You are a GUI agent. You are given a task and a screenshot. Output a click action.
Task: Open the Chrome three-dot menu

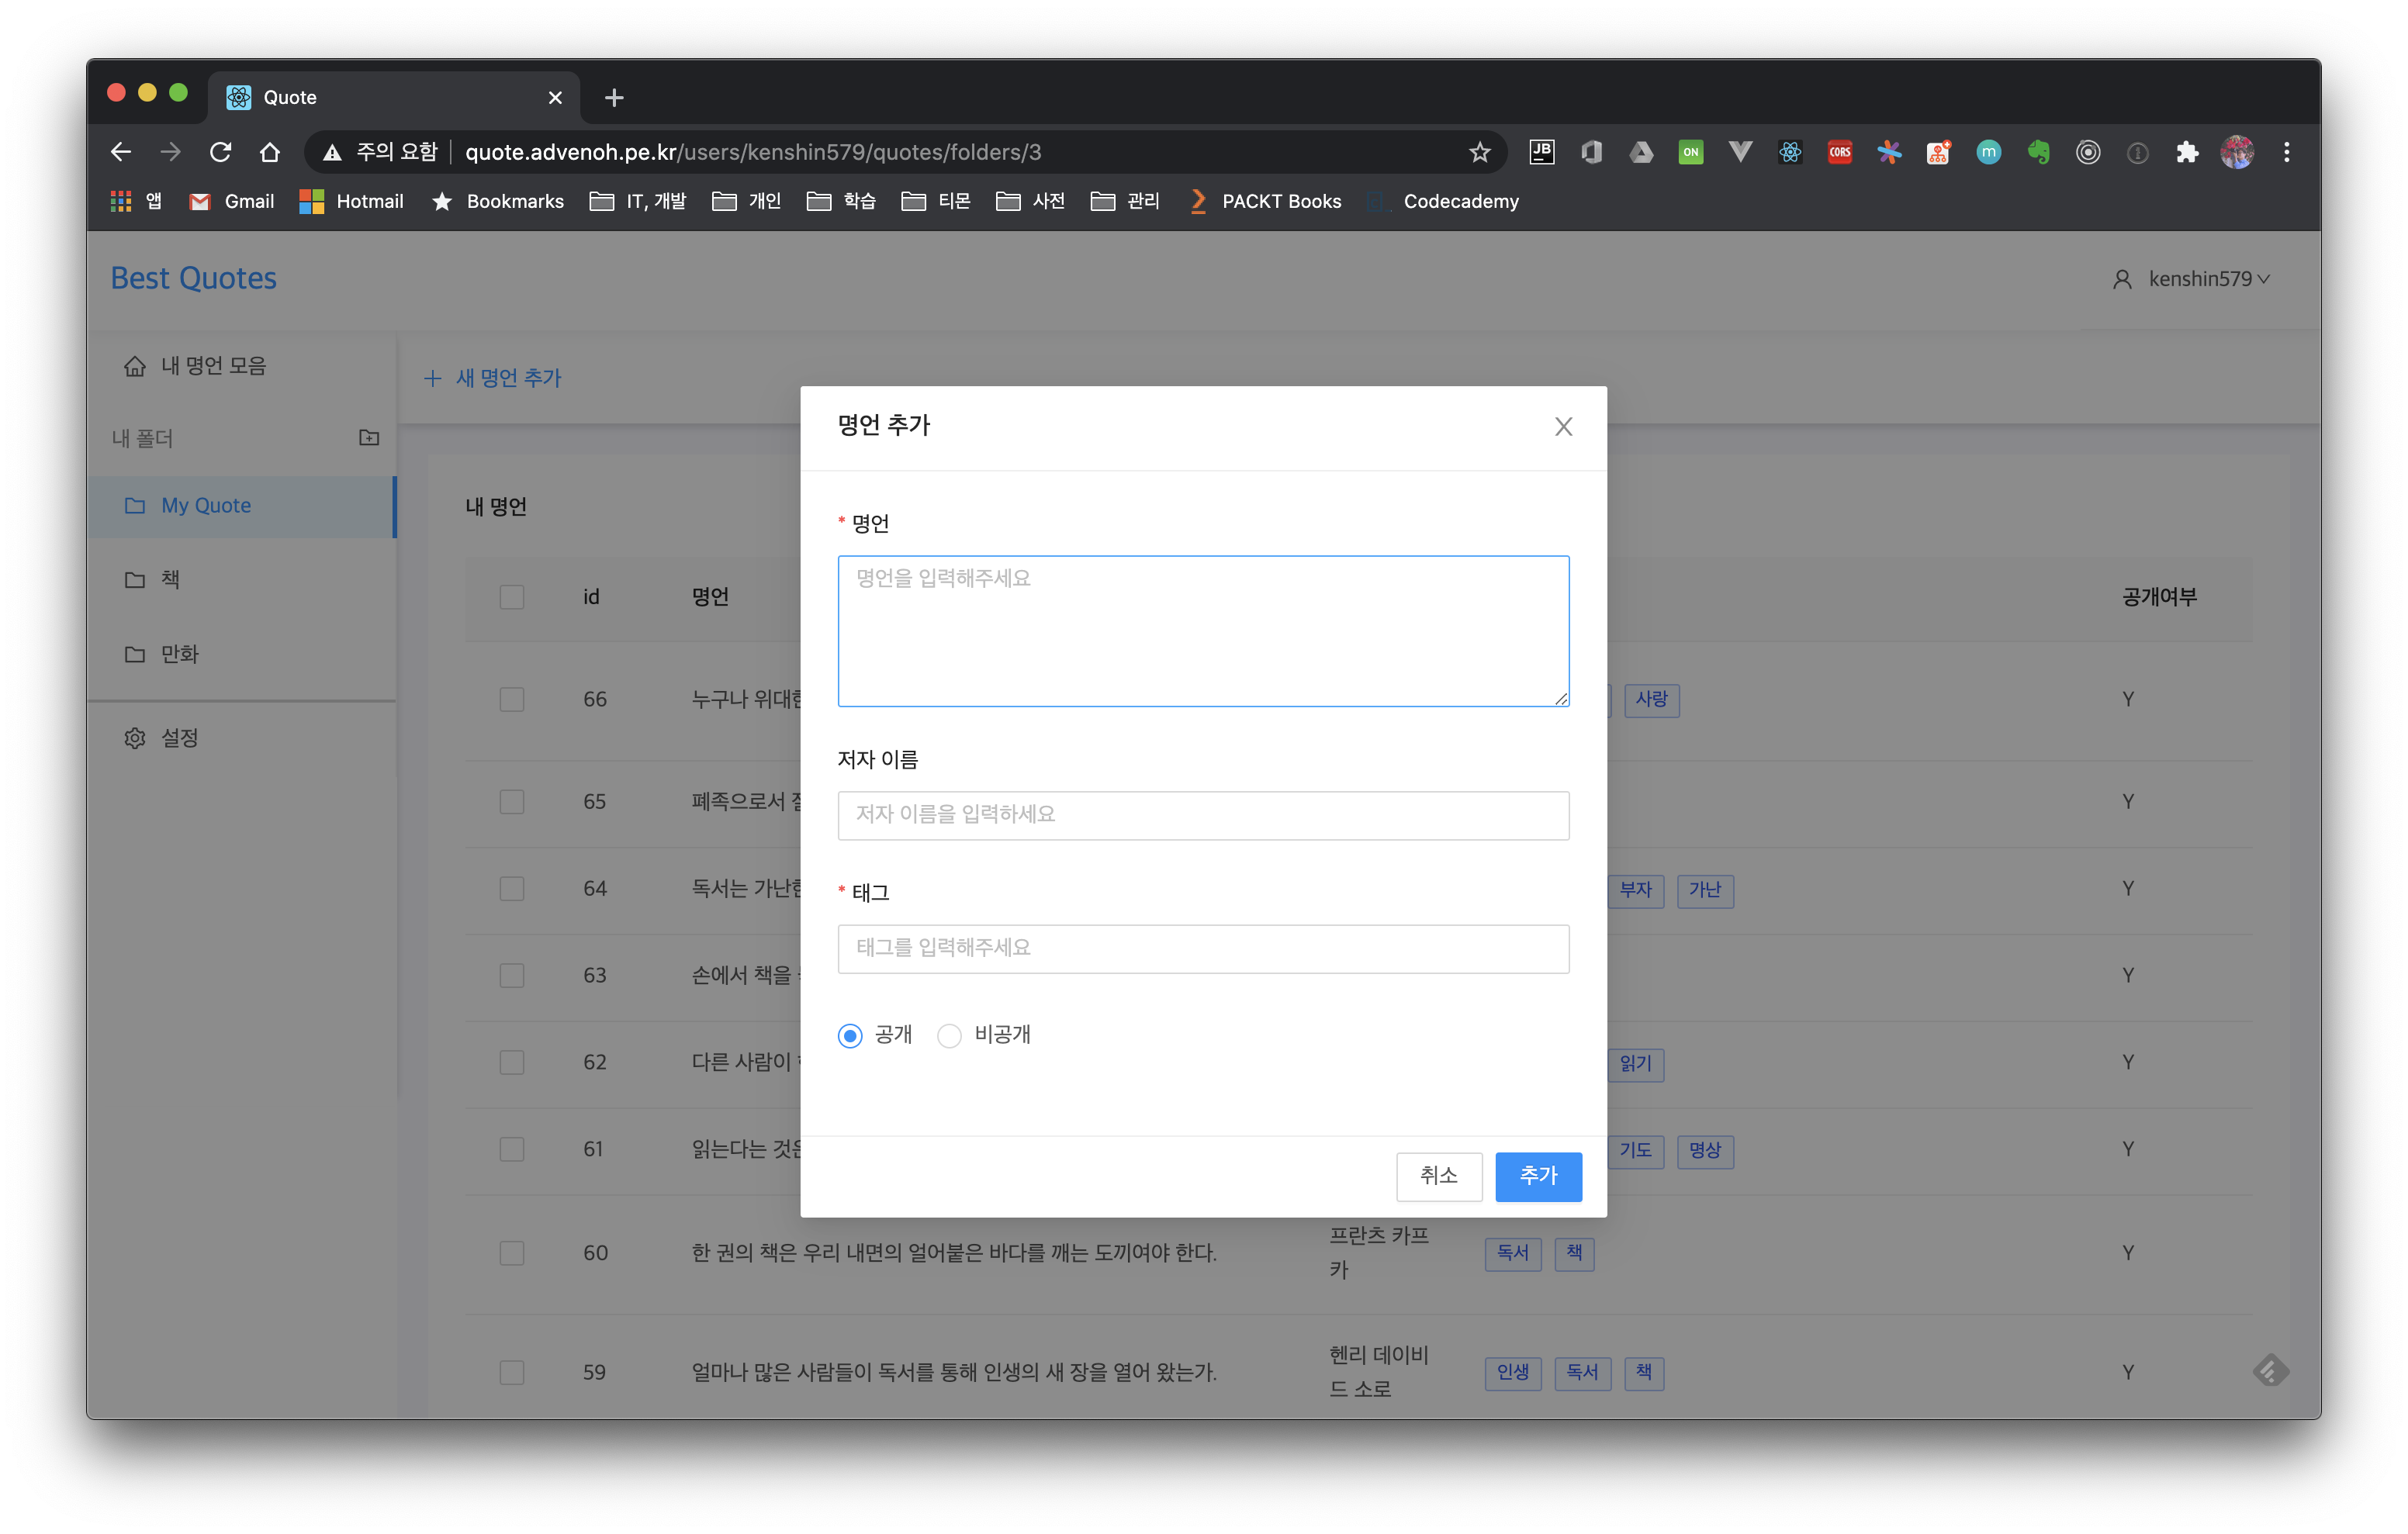pos(2286,152)
